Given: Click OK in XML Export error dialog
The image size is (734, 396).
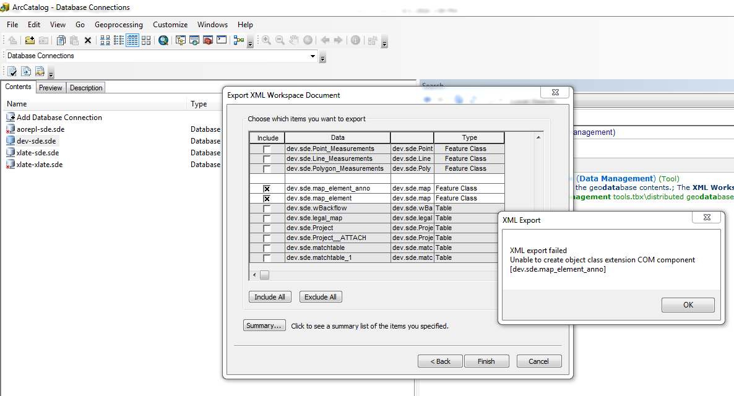Looking at the screenshot, I should (688, 304).
